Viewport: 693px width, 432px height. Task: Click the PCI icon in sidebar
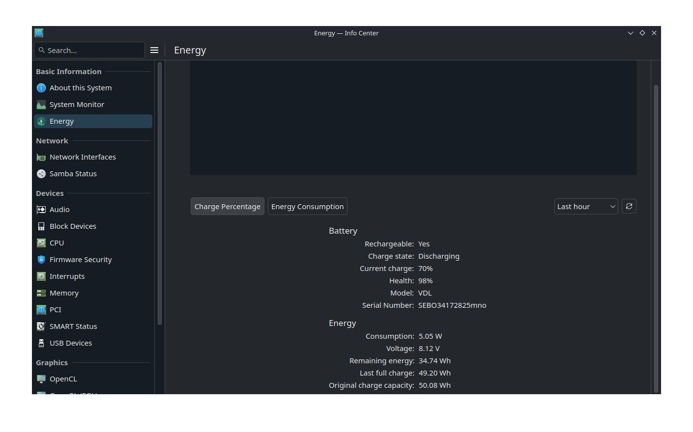pos(41,310)
